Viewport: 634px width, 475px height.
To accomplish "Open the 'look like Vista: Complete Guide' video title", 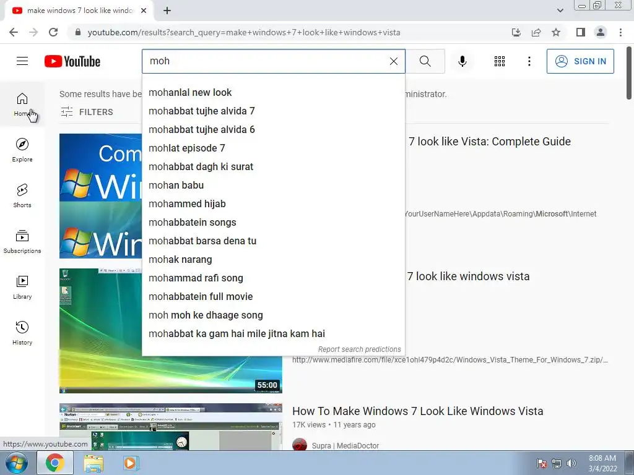I will [490, 142].
